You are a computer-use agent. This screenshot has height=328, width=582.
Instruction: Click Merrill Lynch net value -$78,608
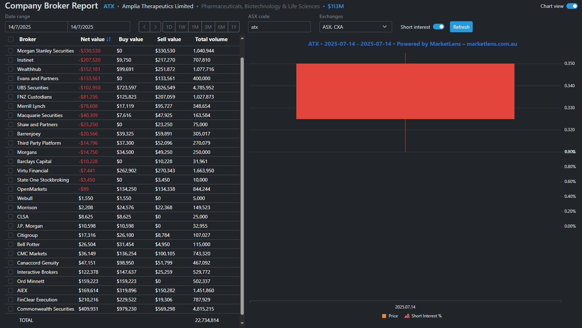point(88,106)
